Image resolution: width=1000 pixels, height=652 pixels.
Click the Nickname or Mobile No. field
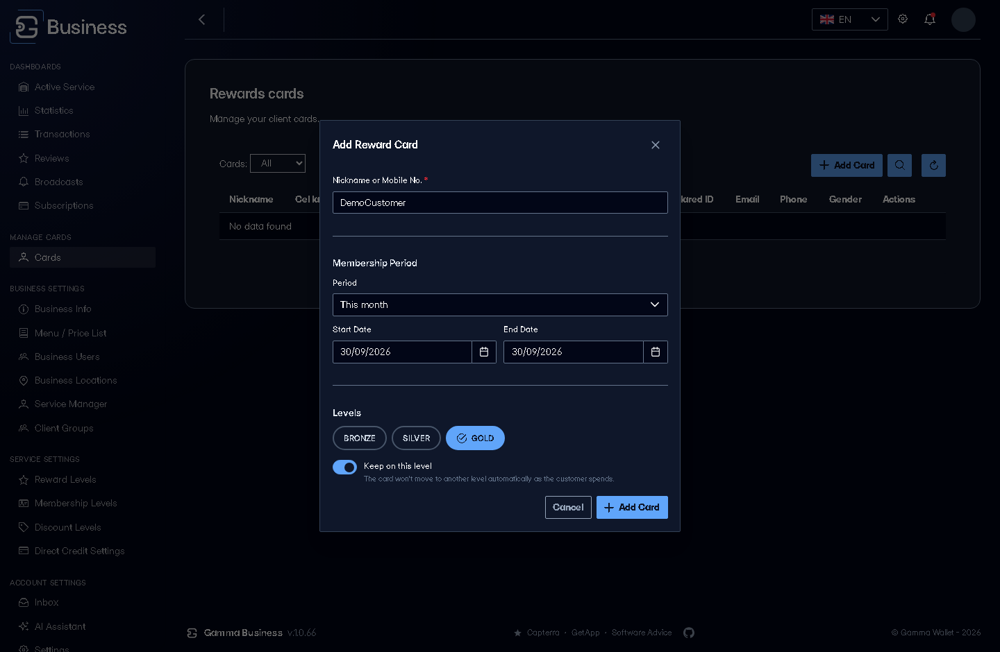(500, 203)
